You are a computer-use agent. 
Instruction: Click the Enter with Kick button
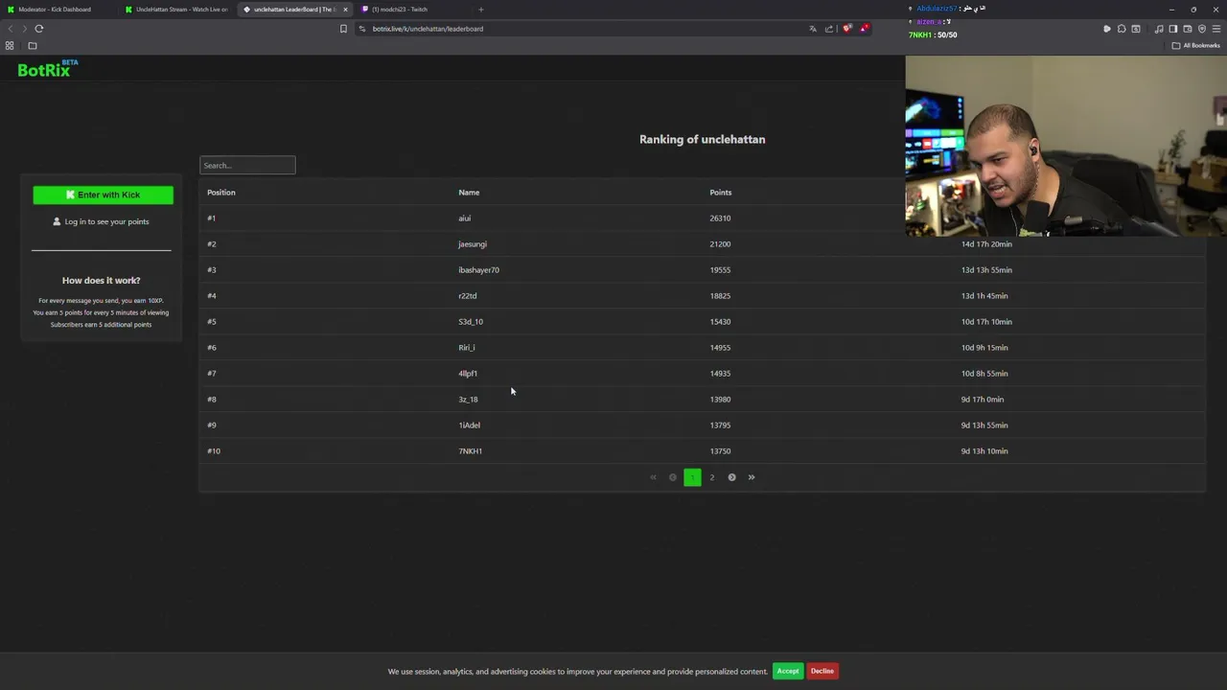tap(103, 195)
